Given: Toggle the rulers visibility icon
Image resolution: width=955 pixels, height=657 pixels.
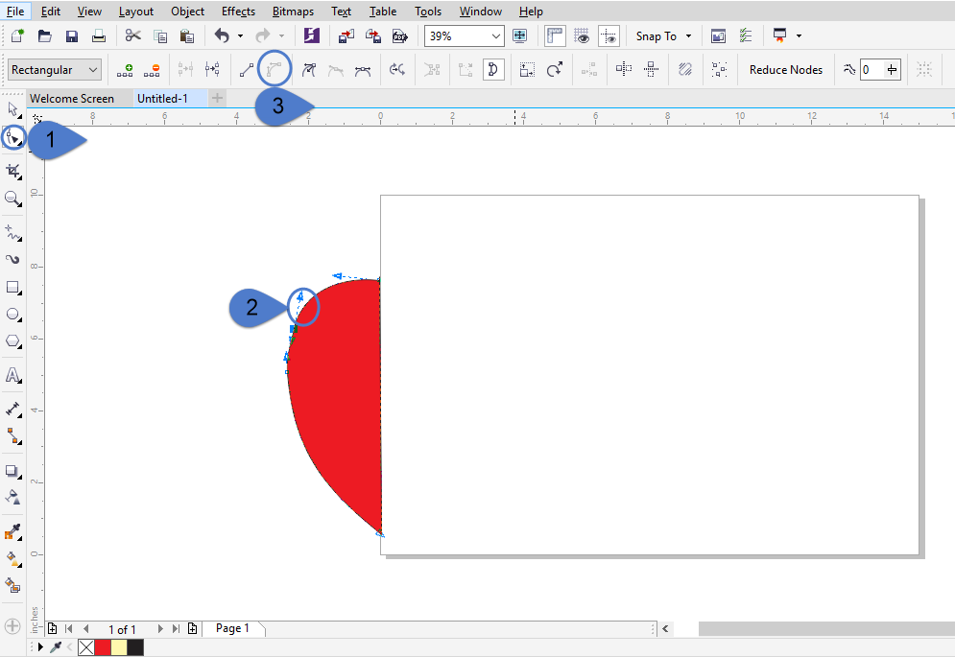Looking at the screenshot, I should coord(554,35).
